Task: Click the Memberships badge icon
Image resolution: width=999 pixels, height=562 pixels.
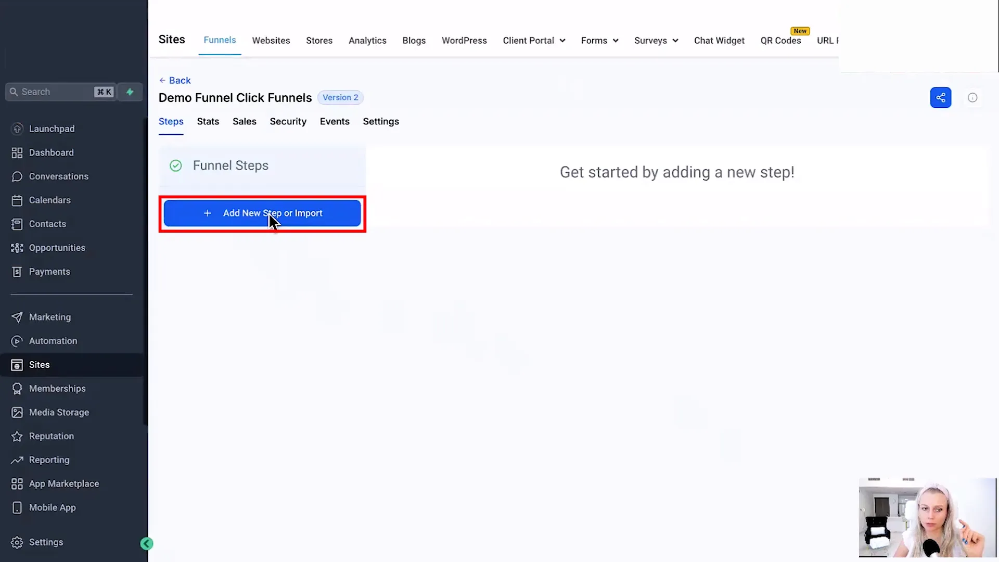Action: [x=17, y=389]
